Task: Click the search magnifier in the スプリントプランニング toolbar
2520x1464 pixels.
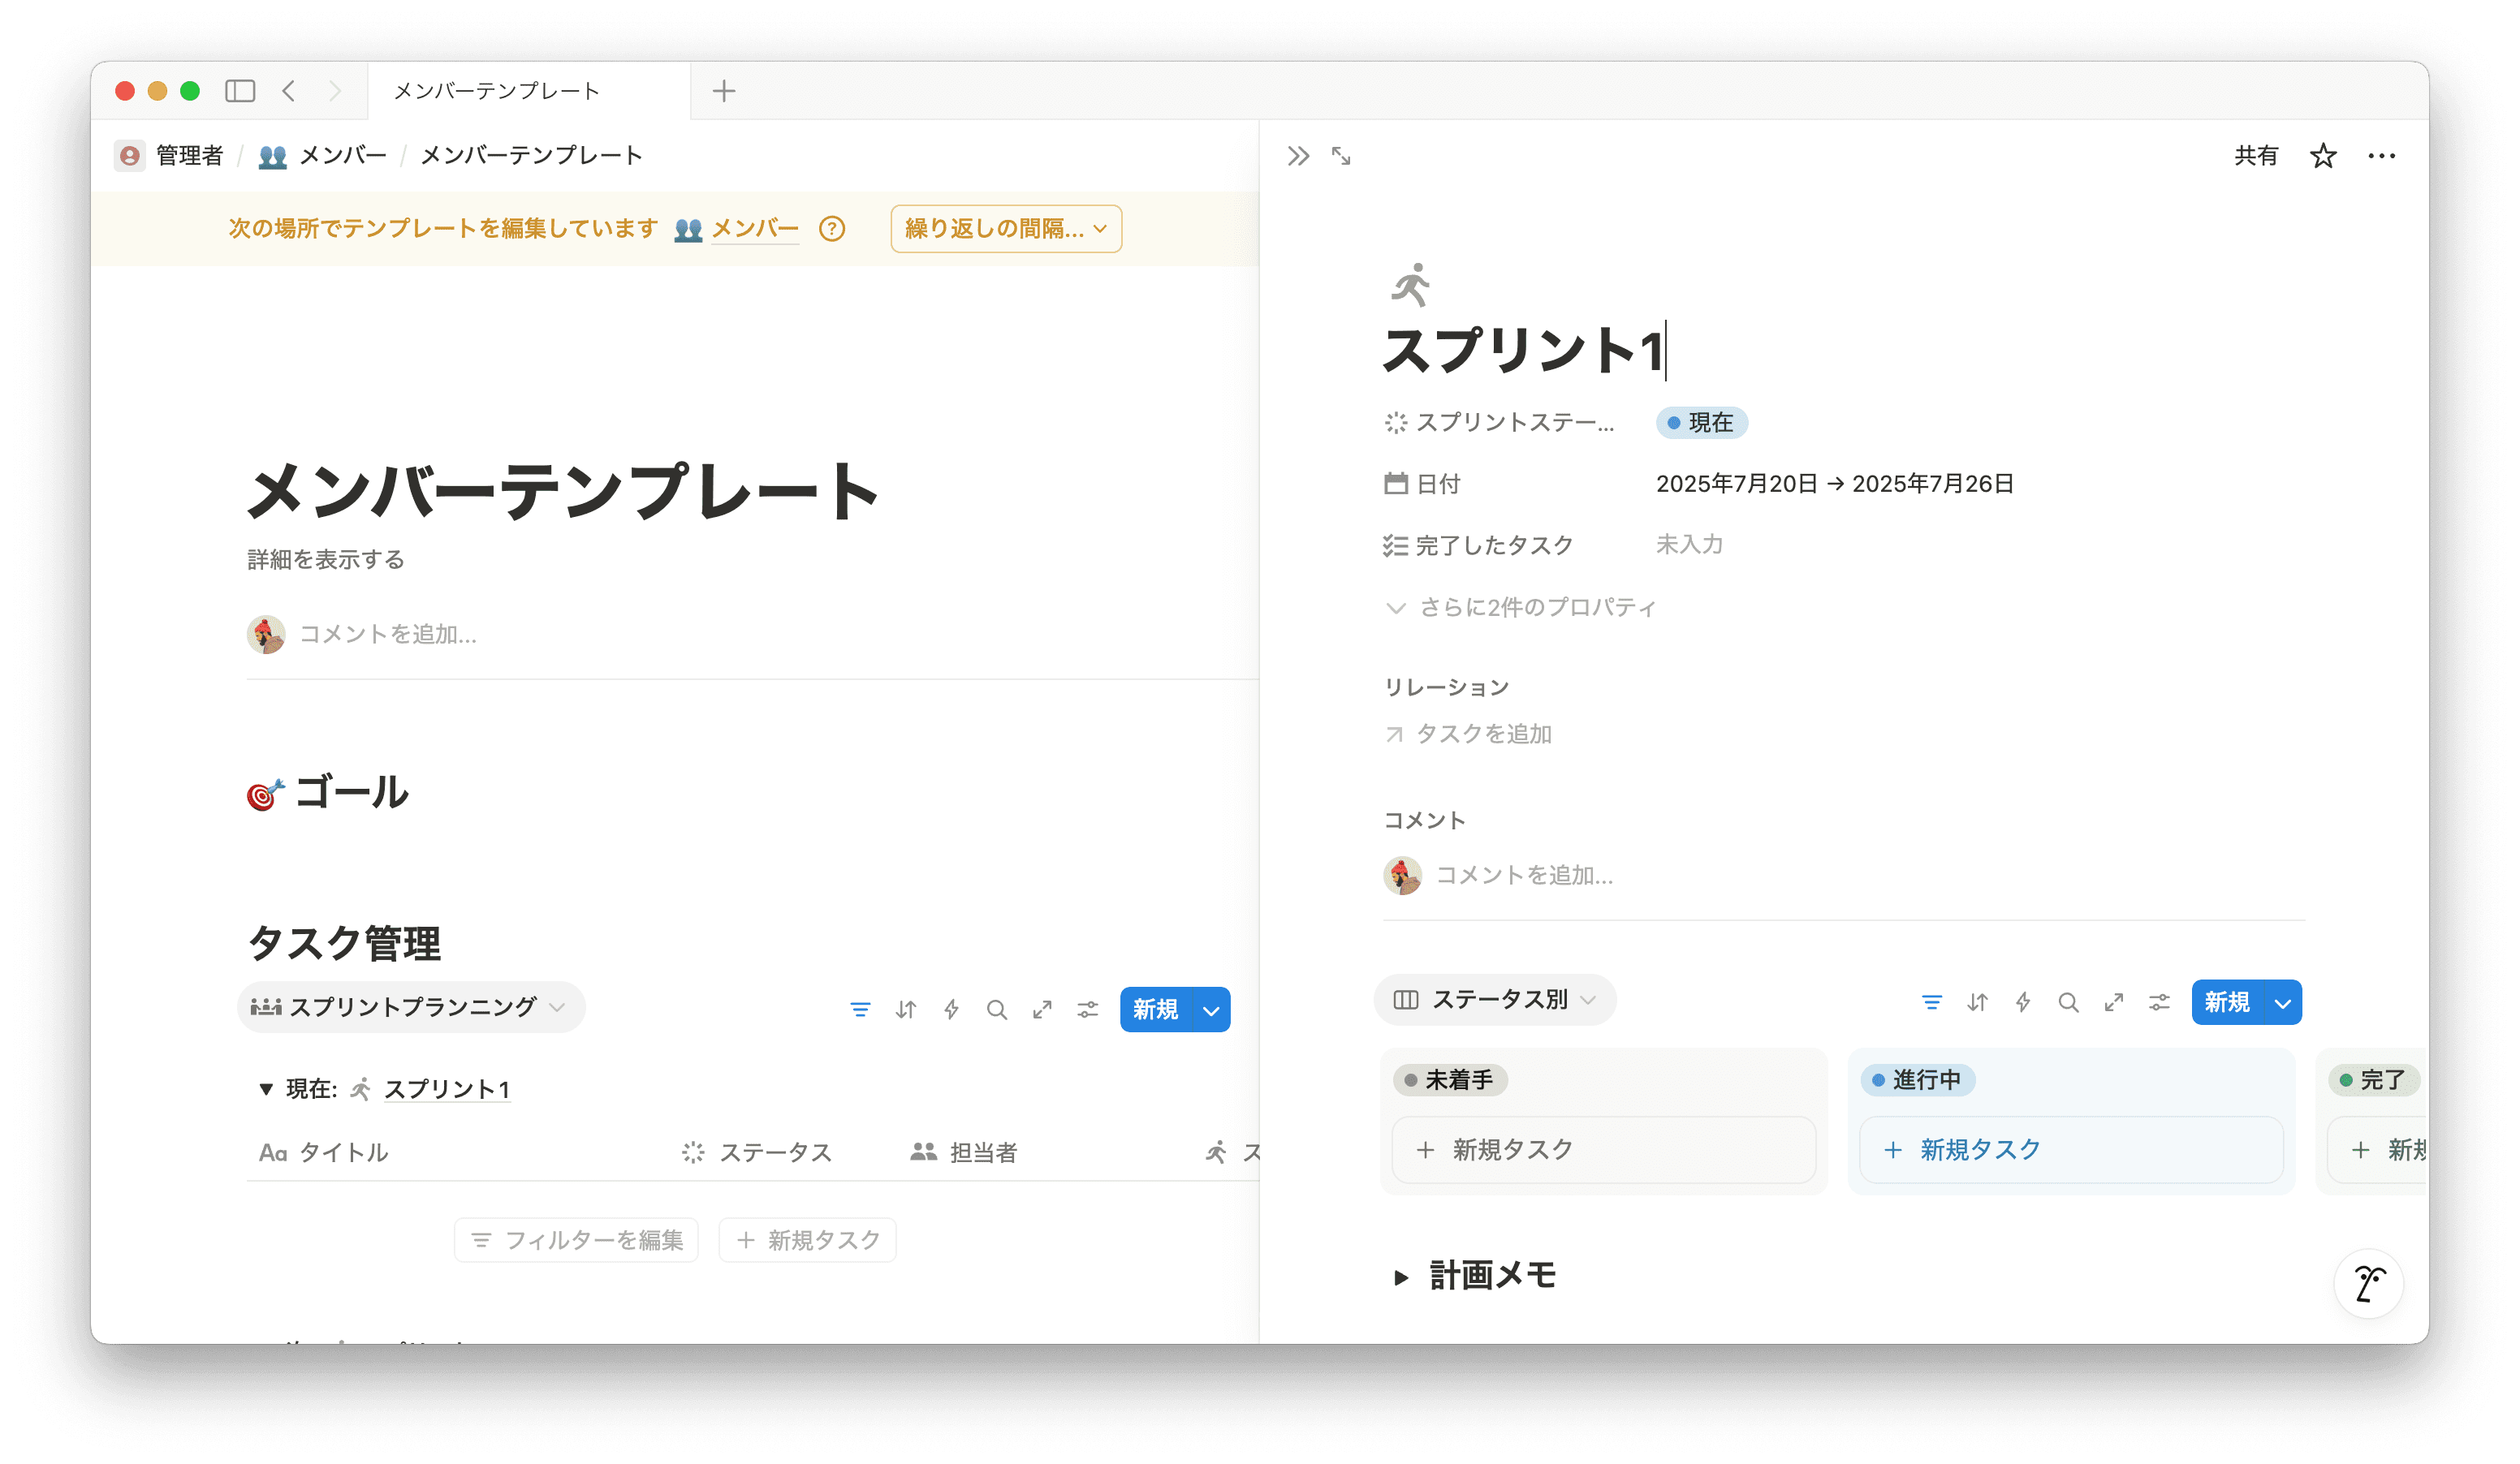Action: [x=996, y=1010]
